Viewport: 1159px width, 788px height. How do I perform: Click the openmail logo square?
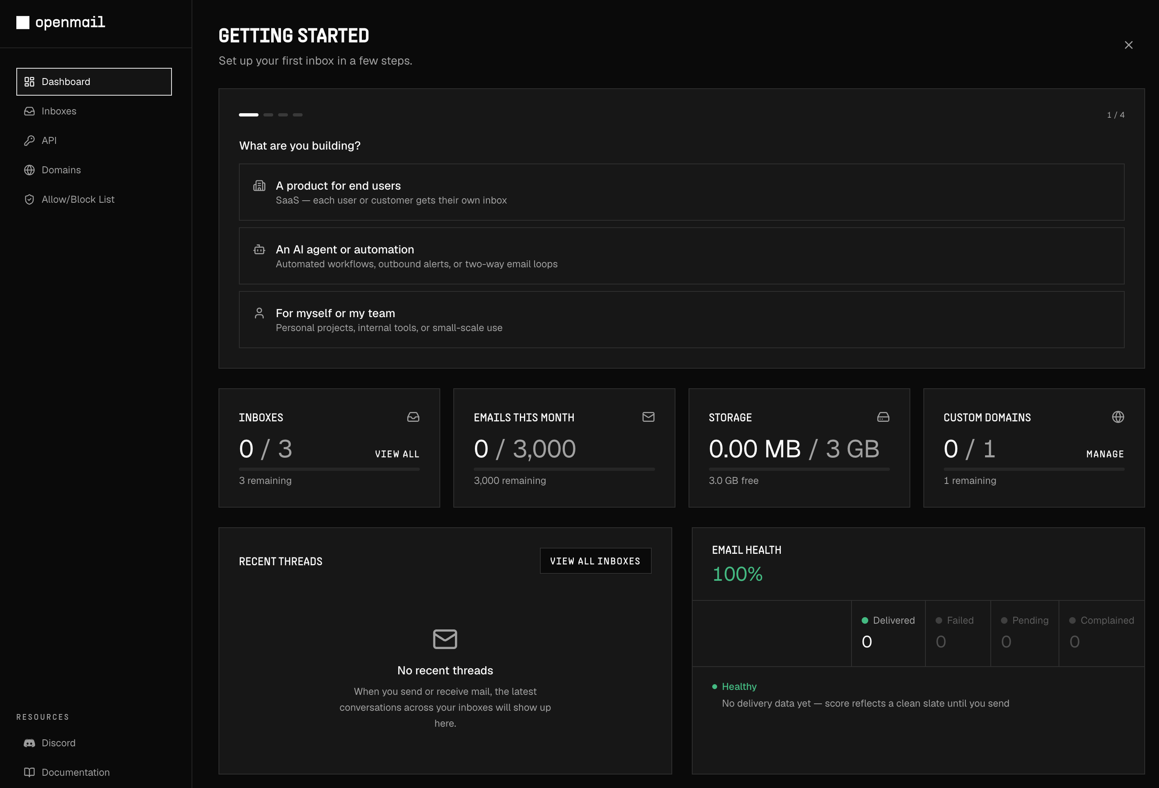pyautogui.click(x=23, y=22)
